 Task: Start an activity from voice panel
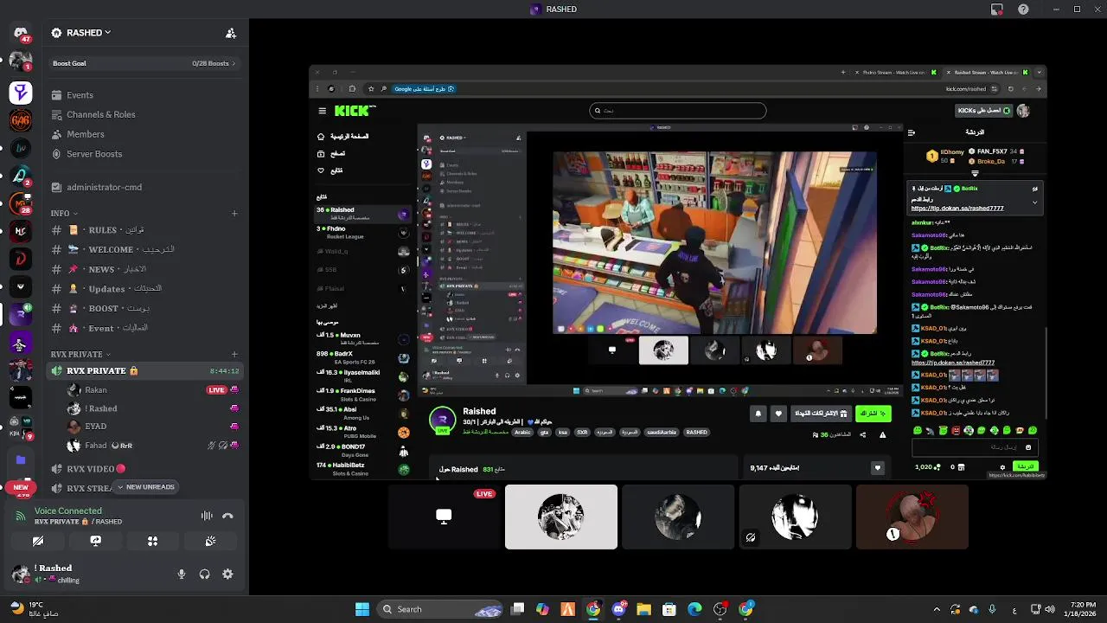153,541
